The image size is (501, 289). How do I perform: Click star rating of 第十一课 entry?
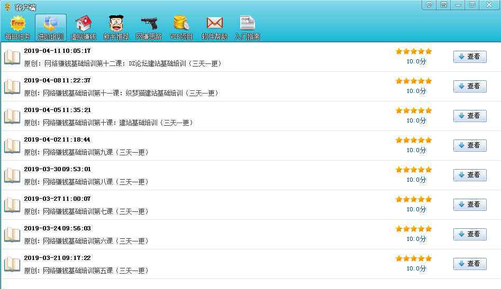pyautogui.click(x=414, y=81)
